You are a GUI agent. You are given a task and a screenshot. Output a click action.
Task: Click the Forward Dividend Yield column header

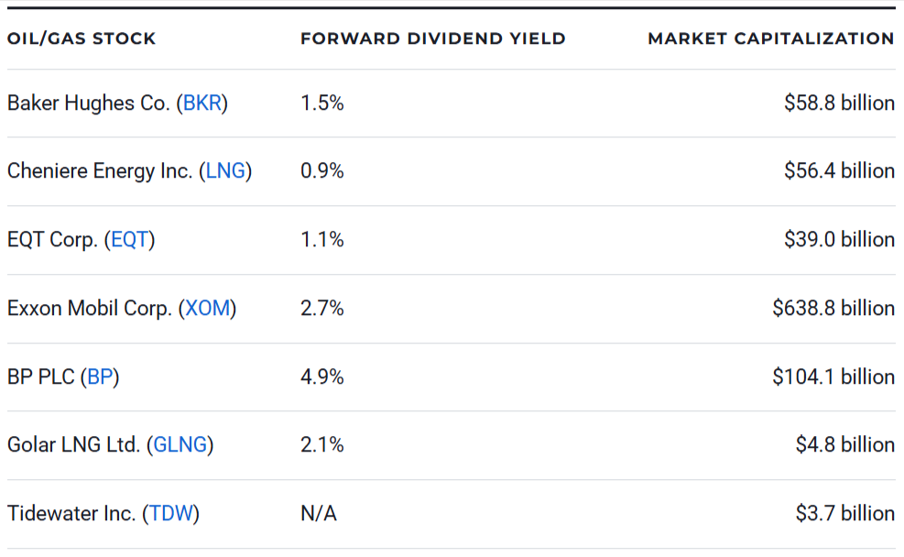432,38
